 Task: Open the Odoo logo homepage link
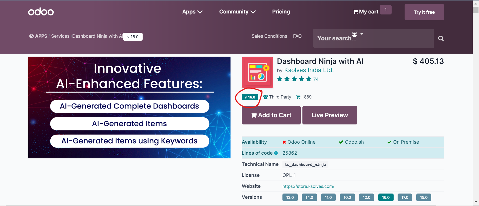[41, 12]
